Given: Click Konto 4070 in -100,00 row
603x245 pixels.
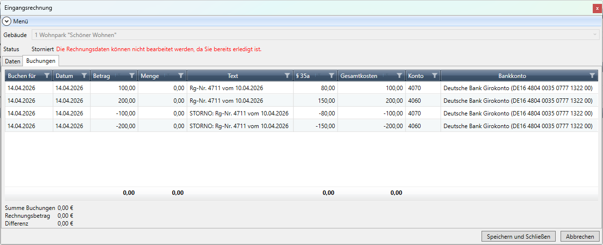Looking at the screenshot, I should 423,113.
